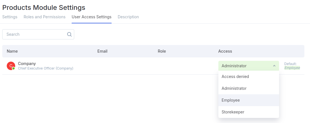Select the Employee access option

click(248, 100)
